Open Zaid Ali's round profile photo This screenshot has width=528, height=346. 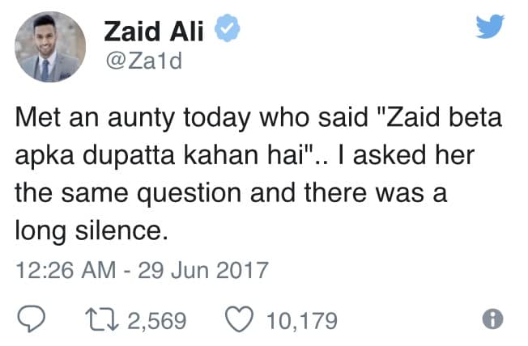(50, 47)
